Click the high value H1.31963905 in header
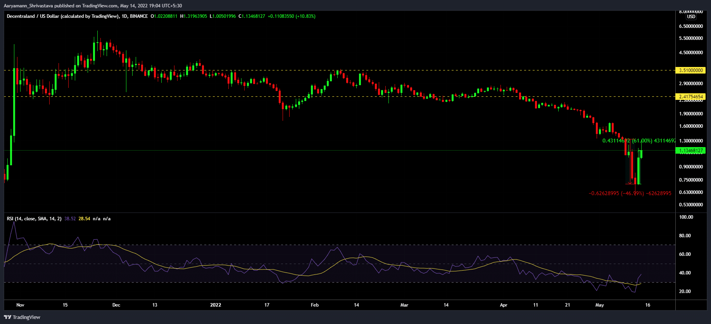Viewport: 711px width, 324px height. [193, 16]
